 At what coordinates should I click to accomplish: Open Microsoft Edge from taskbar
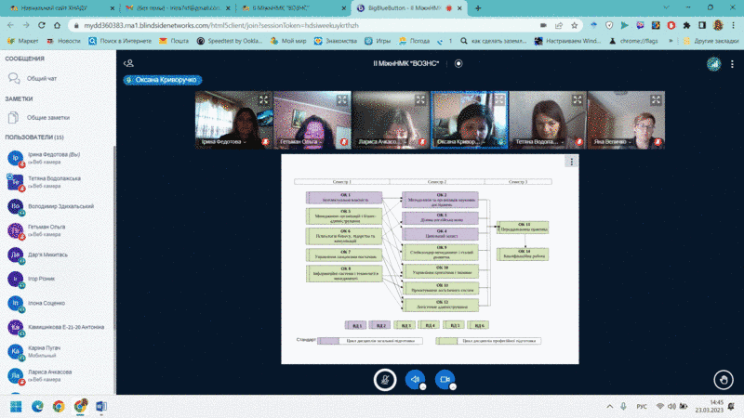pos(37,407)
